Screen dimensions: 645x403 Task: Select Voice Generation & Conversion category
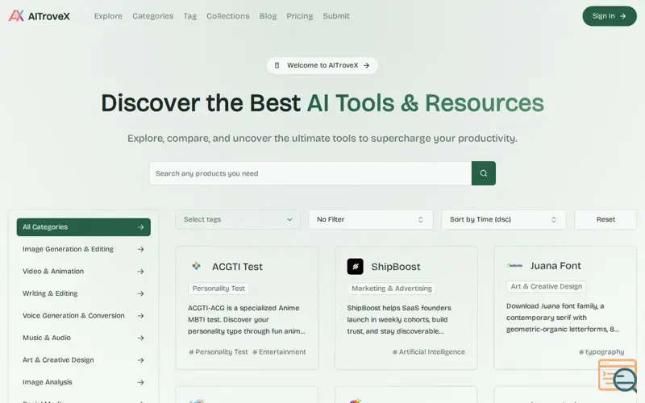(x=84, y=316)
